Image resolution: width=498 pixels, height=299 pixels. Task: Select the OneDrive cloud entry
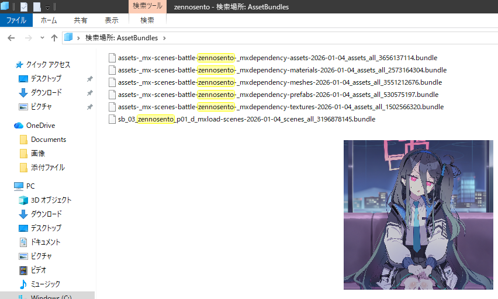pyautogui.click(x=40, y=126)
